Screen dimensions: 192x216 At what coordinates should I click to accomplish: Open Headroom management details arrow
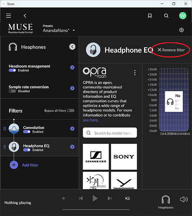tap(72, 68)
